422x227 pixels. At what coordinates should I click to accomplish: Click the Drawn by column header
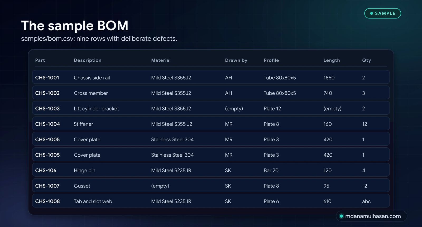[236, 60]
